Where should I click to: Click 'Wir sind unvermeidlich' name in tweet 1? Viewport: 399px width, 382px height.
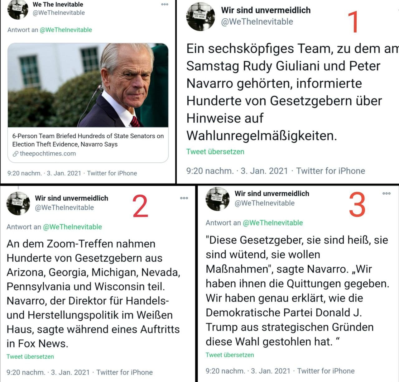pos(266,10)
